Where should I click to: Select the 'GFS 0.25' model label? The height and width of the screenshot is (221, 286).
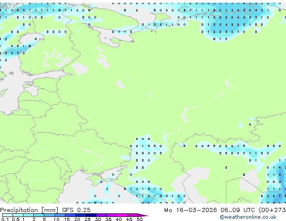76,210
